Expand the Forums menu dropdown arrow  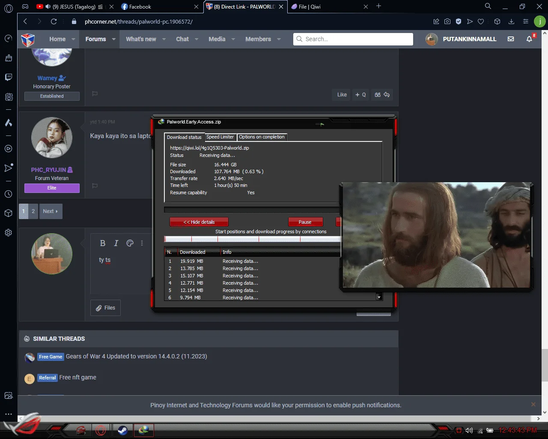pos(114,39)
